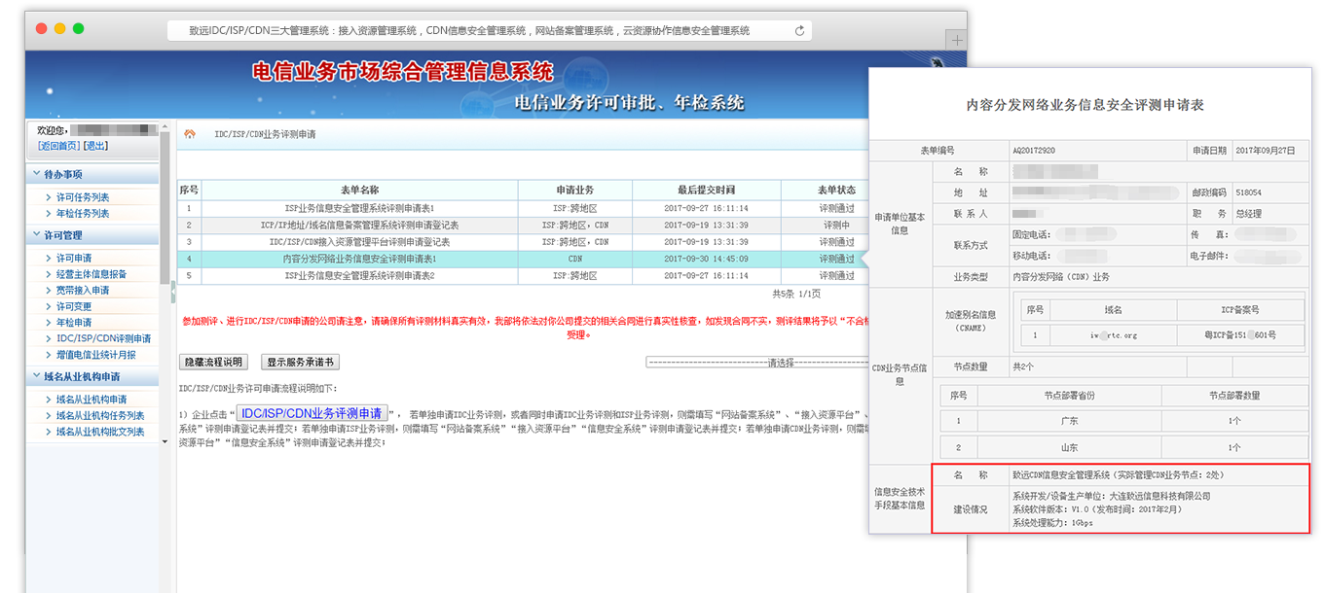Click sidebar scrollbar up arrow
Screen dimensions: 1324x593
[165, 128]
